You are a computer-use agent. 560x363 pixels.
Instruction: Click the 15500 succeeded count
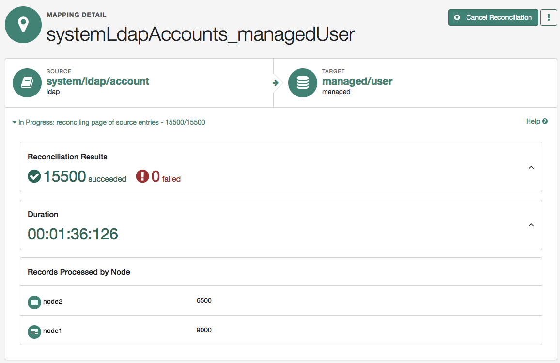pyautogui.click(x=65, y=176)
